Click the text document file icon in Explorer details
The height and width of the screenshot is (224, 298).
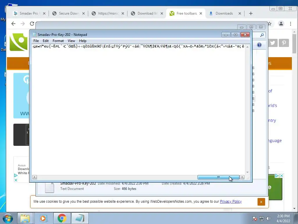(x=49, y=188)
